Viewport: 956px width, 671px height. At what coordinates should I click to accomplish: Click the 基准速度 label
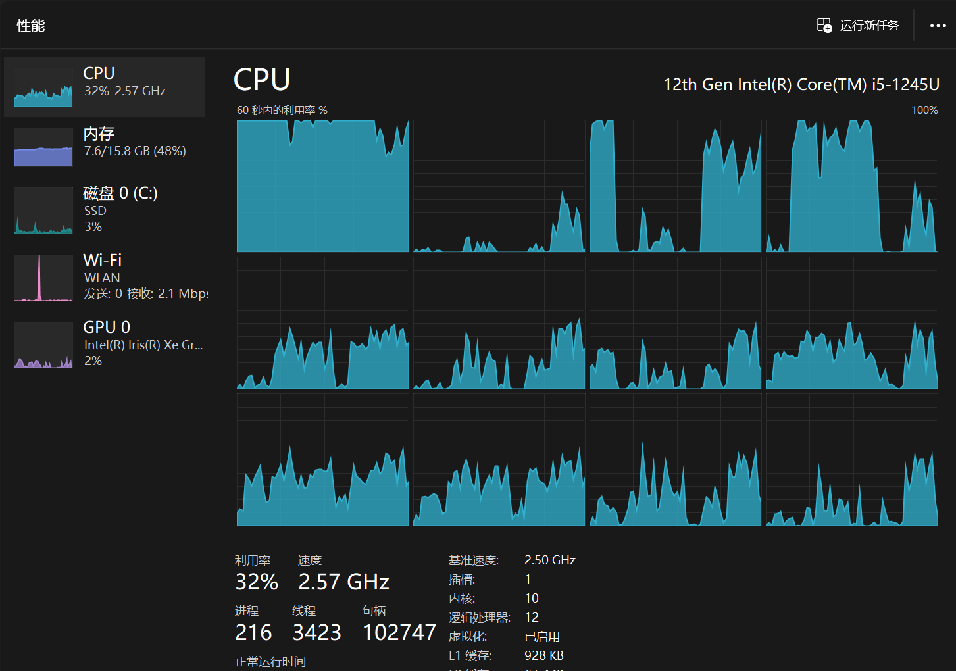(474, 560)
